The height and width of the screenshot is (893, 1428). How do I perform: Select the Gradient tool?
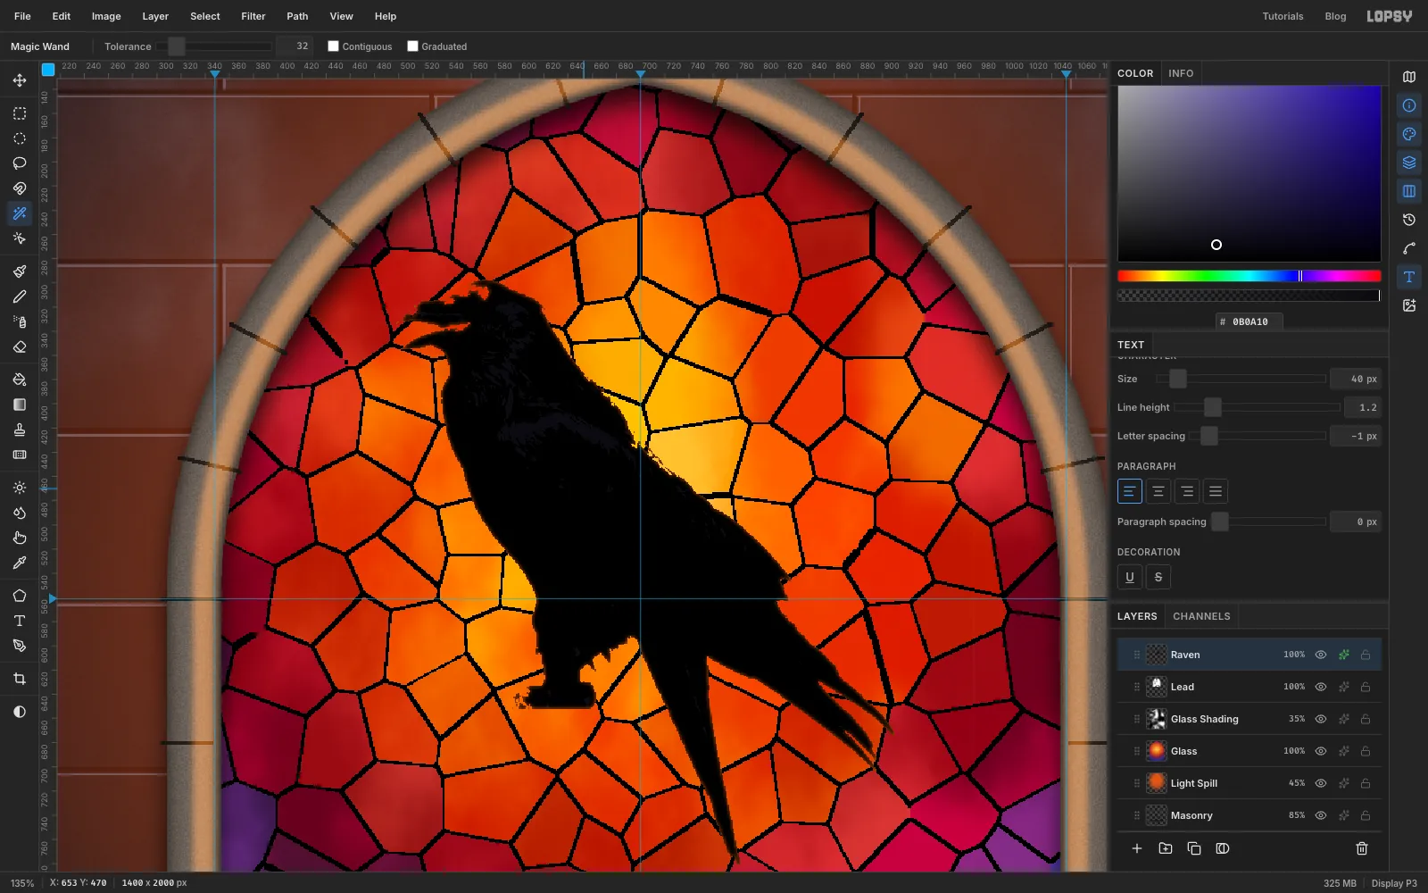[20, 405]
